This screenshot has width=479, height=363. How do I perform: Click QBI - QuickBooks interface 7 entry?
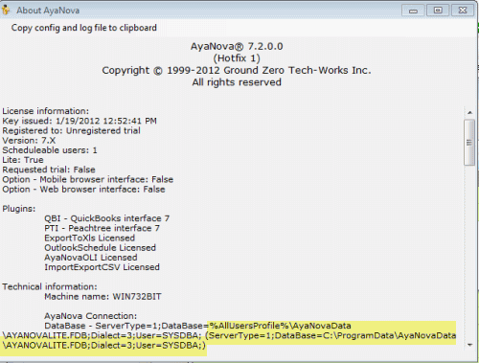[x=107, y=218]
